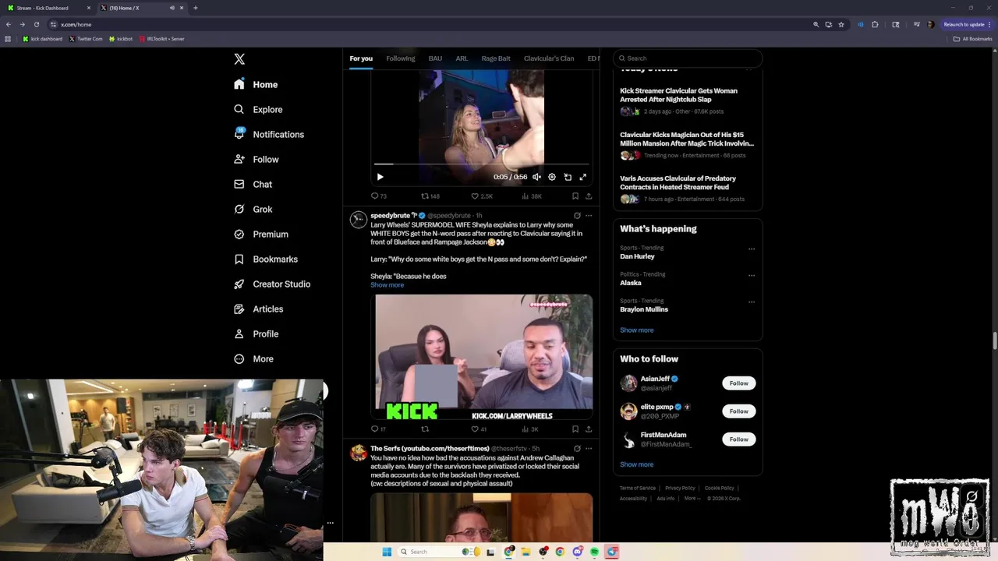Click the X logo in sidebar
Screen dimensions: 998x561
(239, 59)
